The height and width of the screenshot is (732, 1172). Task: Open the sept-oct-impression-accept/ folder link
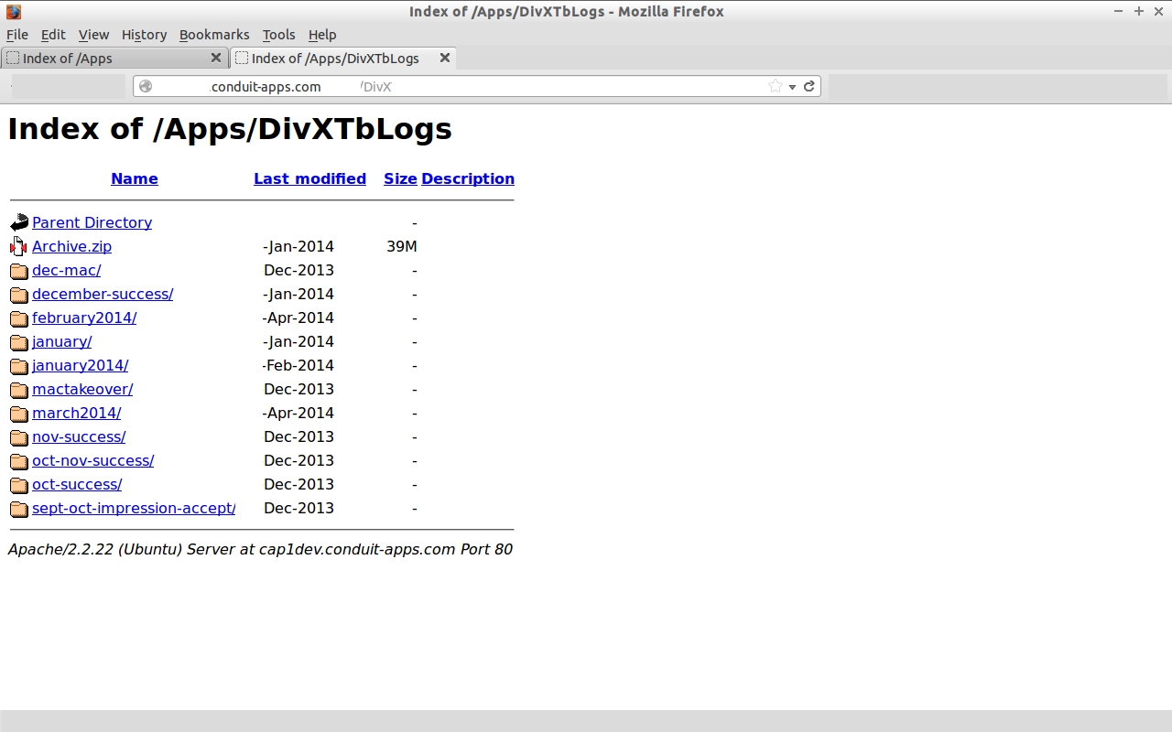click(x=134, y=508)
